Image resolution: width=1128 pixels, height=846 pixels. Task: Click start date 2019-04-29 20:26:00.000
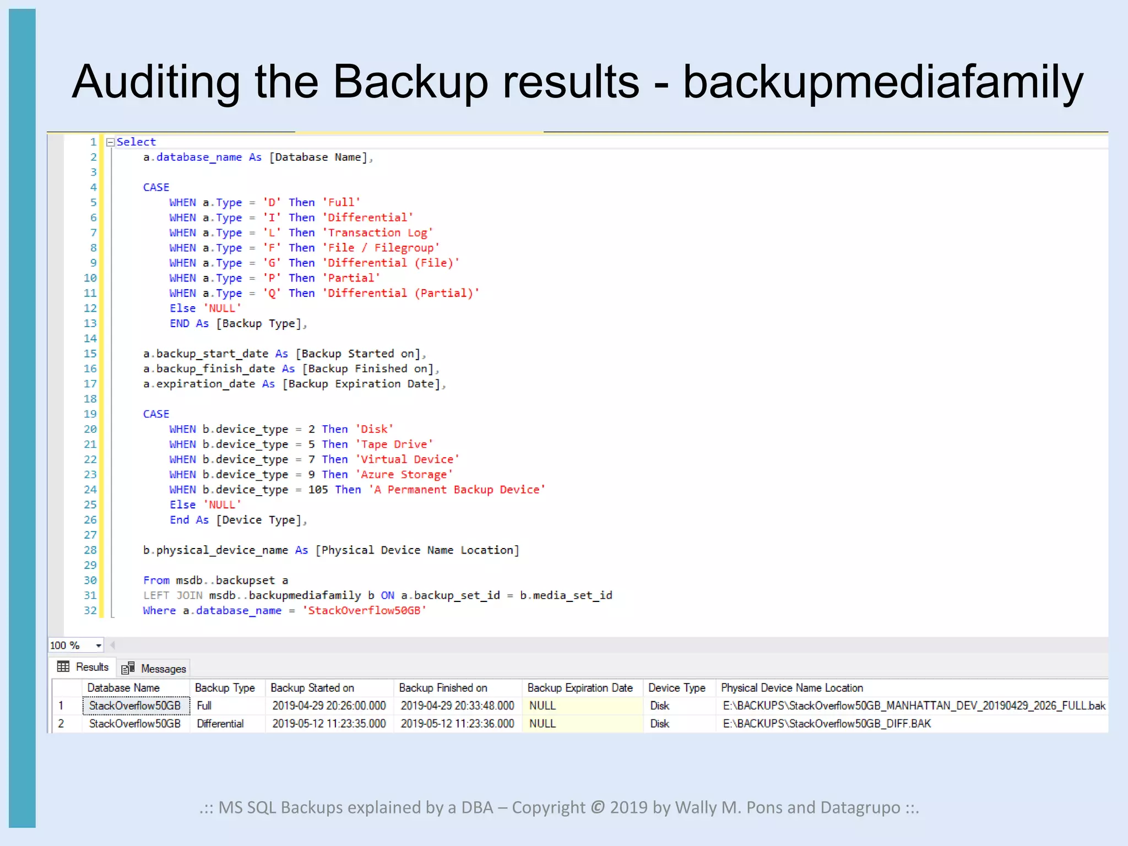tap(329, 706)
